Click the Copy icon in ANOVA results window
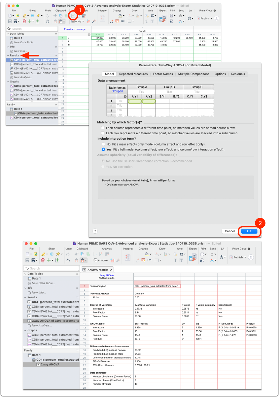The height and width of the screenshot is (397, 279). [82, 254]
